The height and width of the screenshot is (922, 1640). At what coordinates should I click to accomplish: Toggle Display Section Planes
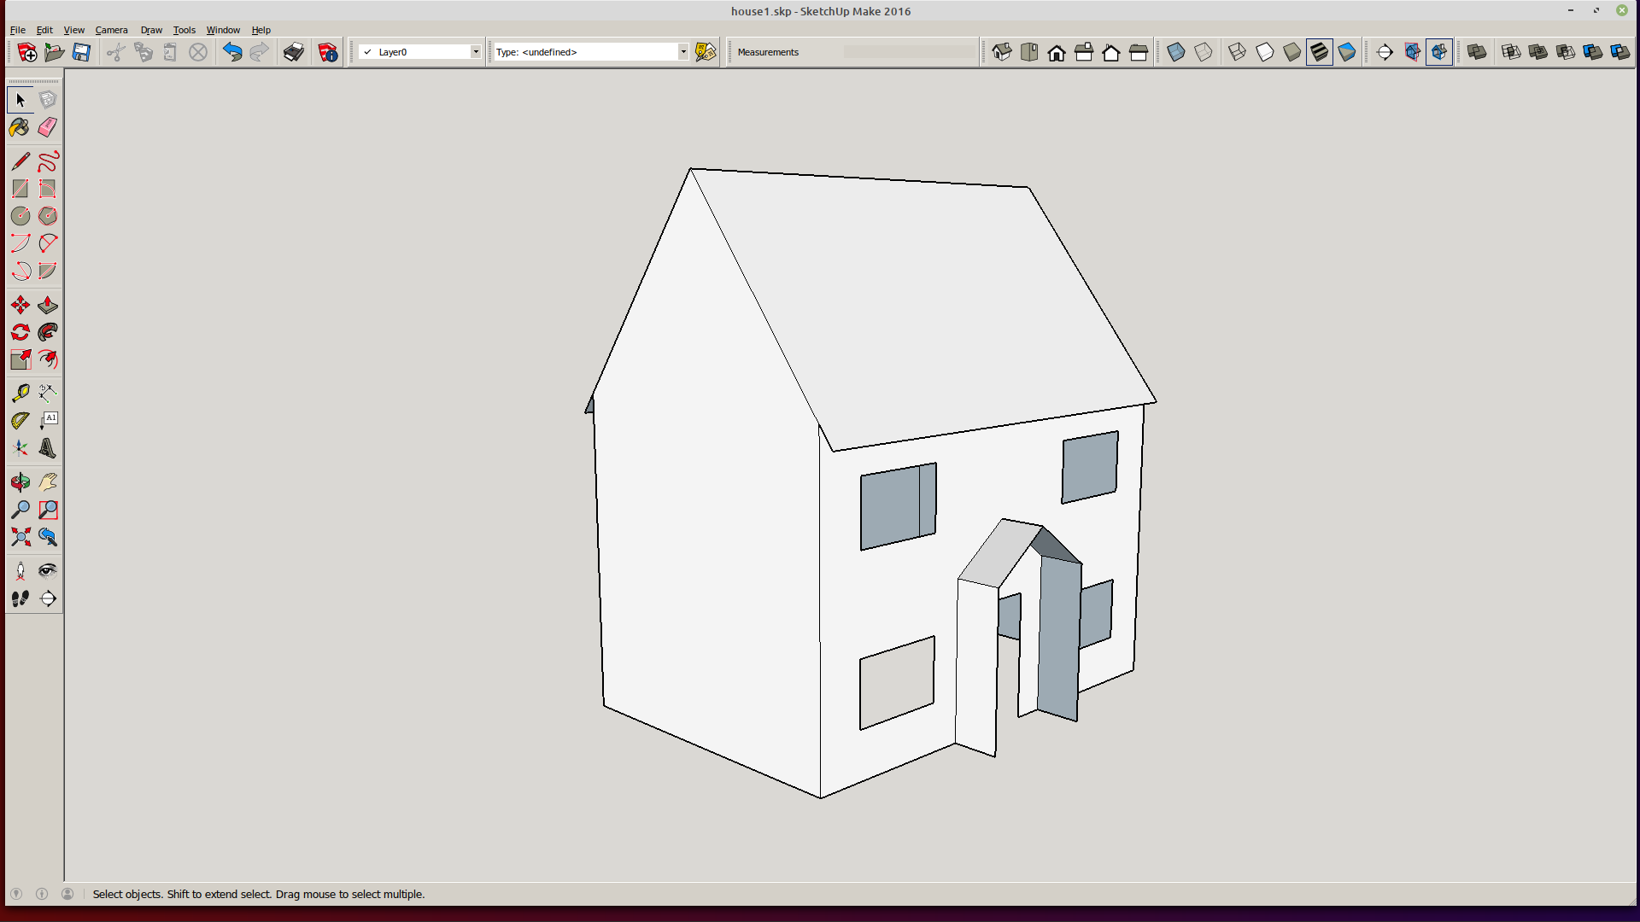tap(1412, 52)
